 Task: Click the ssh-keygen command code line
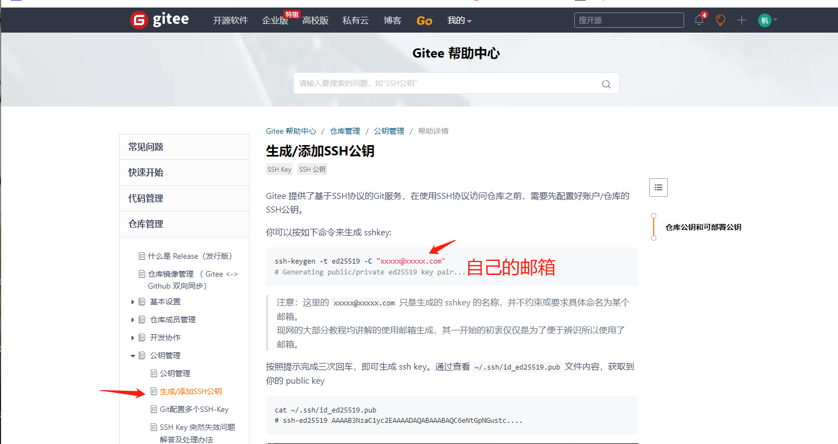coord(360,261)
